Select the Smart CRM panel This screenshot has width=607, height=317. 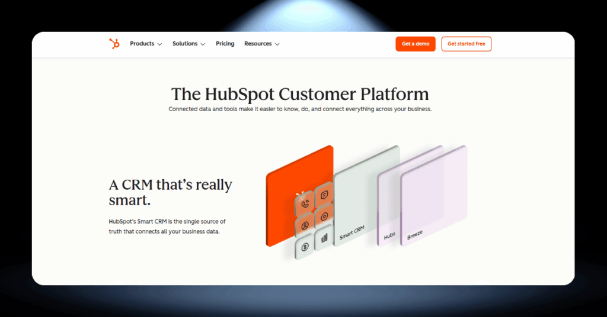[x=366, y=196]
